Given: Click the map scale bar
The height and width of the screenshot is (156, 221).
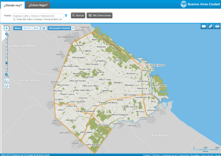Looking at the screenshot, I should click(x=205, y=149).
